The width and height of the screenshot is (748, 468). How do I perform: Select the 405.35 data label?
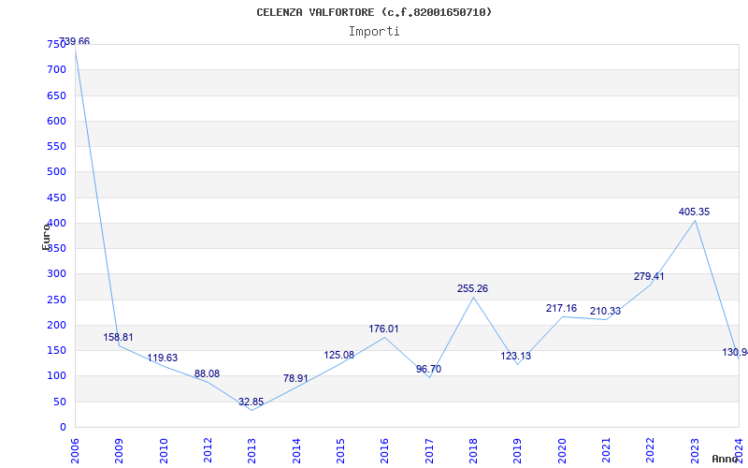pos(694,212)
